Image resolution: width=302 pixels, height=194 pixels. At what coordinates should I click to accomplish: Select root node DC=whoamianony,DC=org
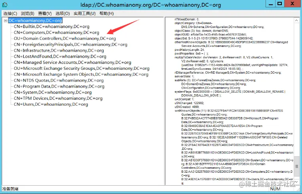coord(35,21)
